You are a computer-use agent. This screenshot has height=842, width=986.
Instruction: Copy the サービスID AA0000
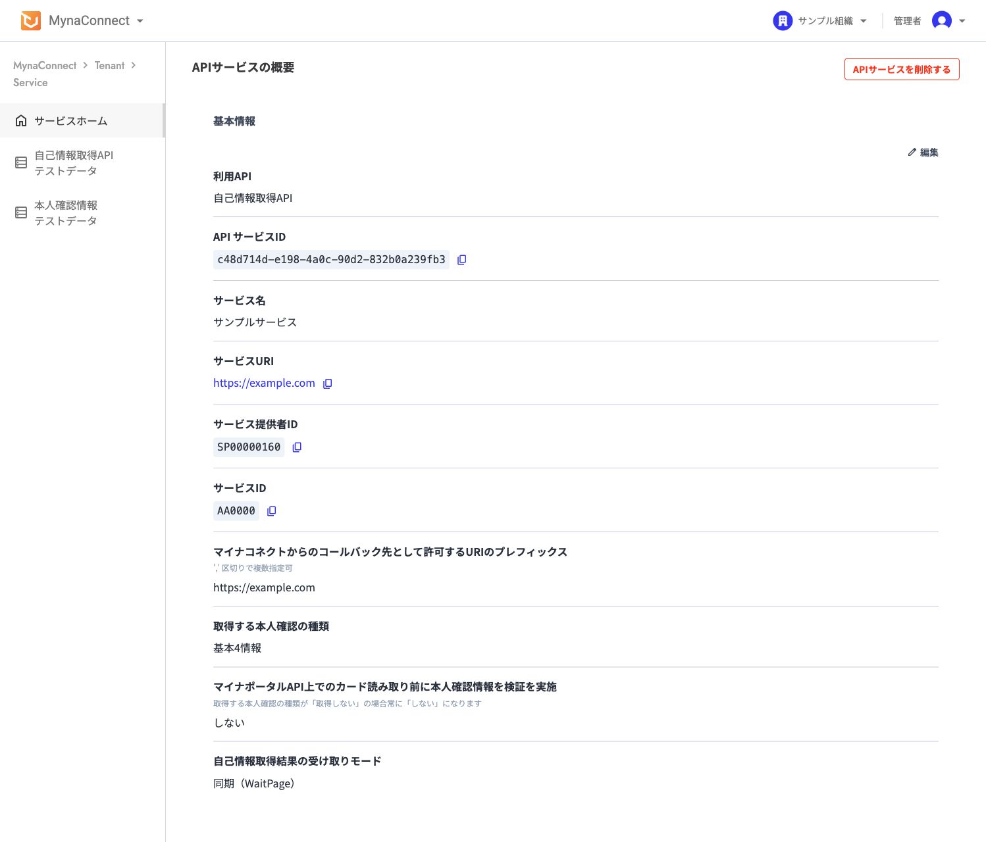[x=272, y=511]
